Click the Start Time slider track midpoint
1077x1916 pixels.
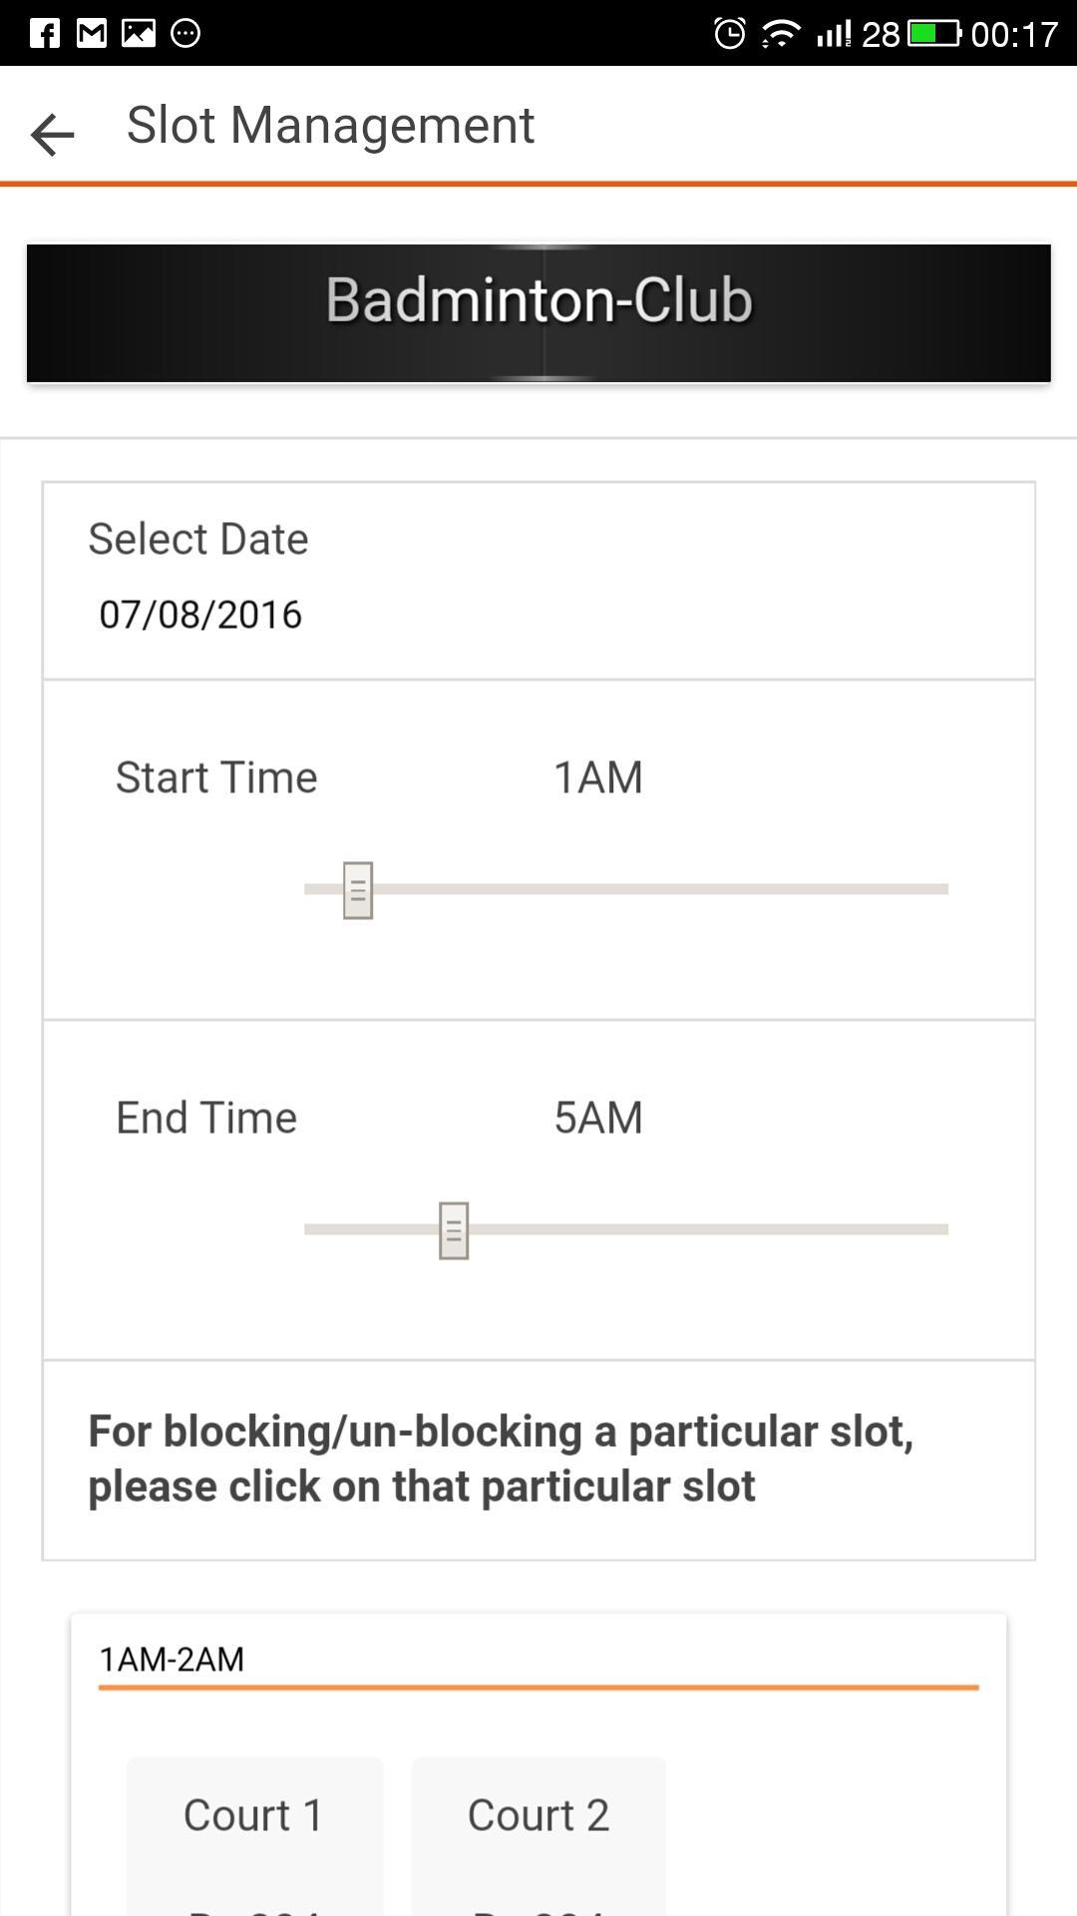pos(626,889)
